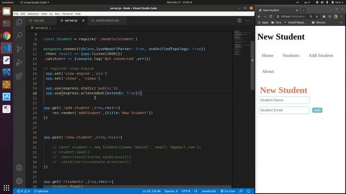
Task: Open Visual Studio Code app menu in top bar
Action: coord(34,2)
